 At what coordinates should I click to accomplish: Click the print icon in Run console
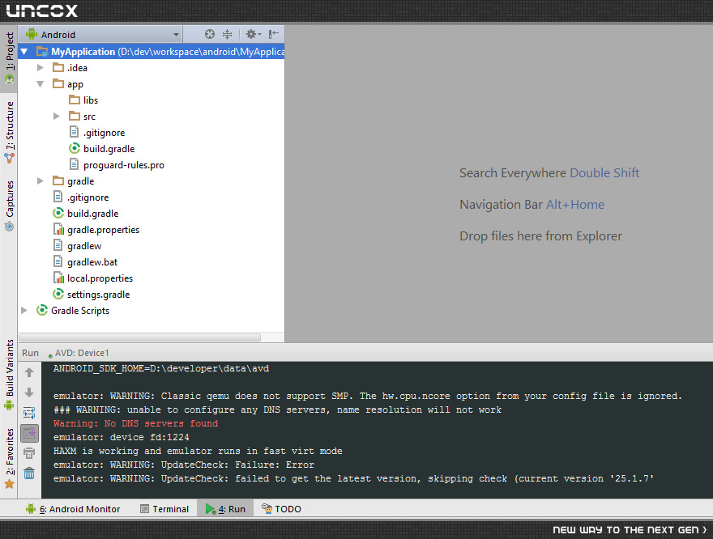29,453
